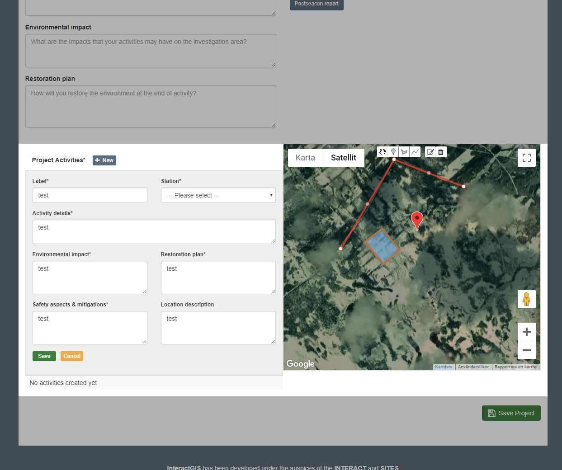This screenshot has width=562, height=470.
Task: Switch map to Satellit view
Action: [343, 158]
